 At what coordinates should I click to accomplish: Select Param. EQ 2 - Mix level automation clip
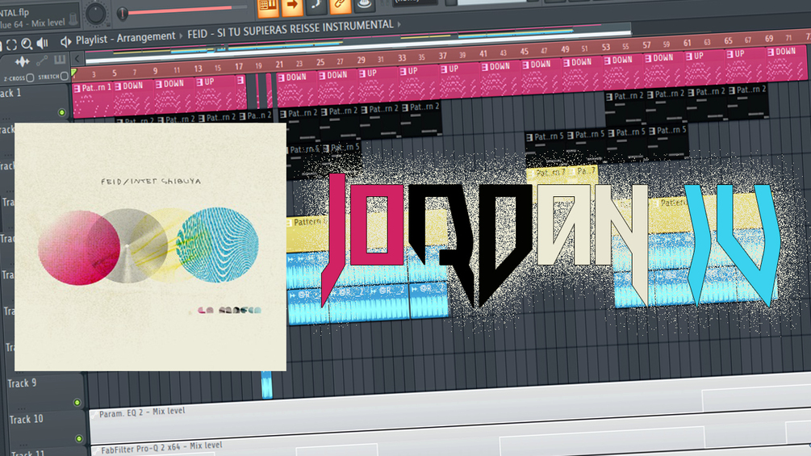450,408
